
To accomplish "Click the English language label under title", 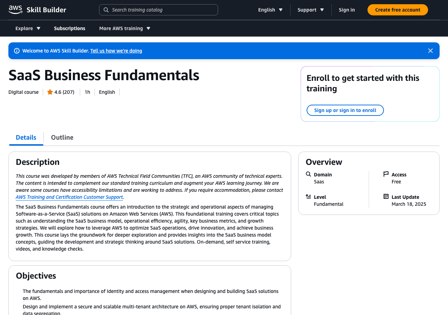I will coord(107,92).
